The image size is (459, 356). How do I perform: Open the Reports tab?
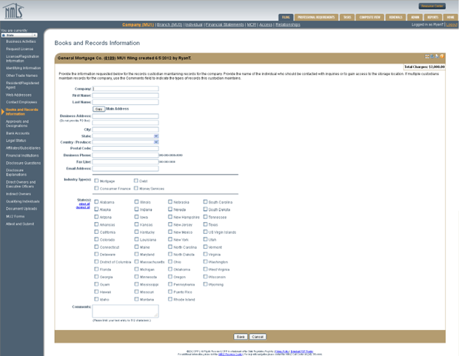[432, 17]
